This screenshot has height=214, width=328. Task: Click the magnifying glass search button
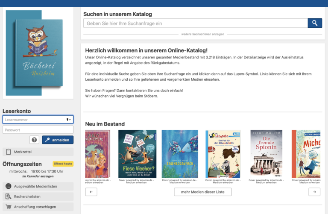tap(315, 23)
